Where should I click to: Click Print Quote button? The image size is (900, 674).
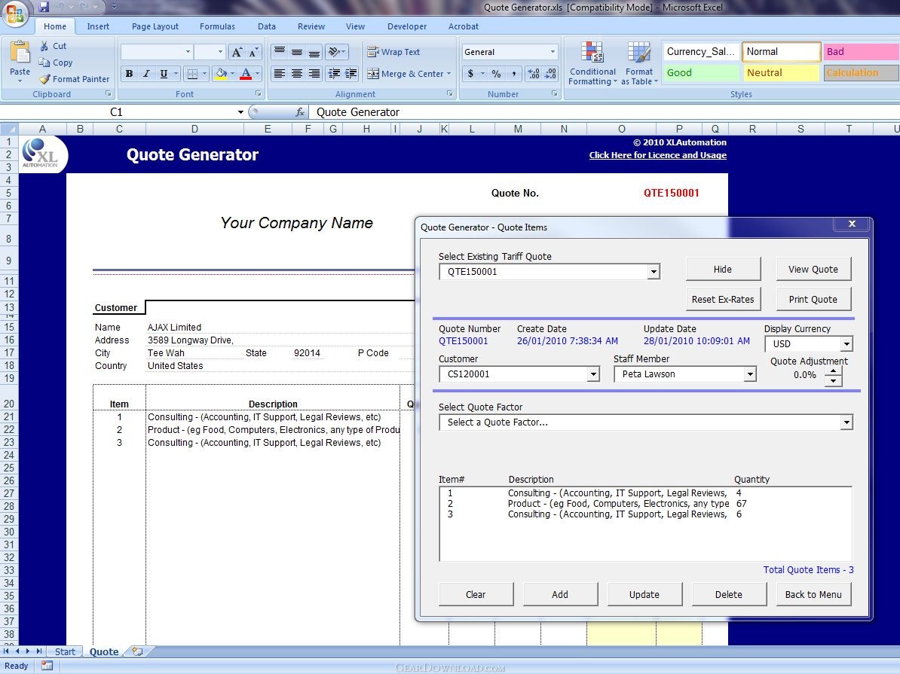tap(813, 300)
